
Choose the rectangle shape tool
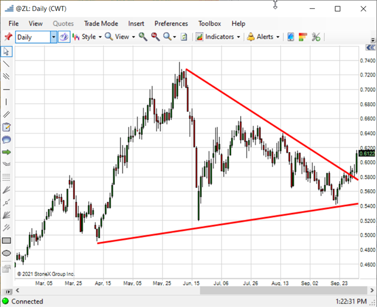pyautogui.click(x=6, y=240)
